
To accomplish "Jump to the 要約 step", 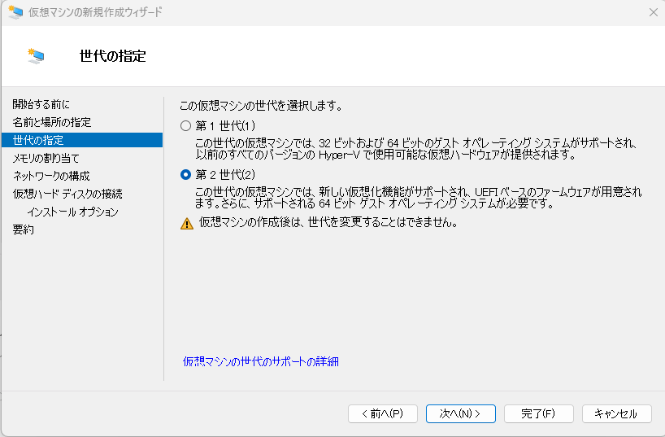I will [x=24, y=229].
